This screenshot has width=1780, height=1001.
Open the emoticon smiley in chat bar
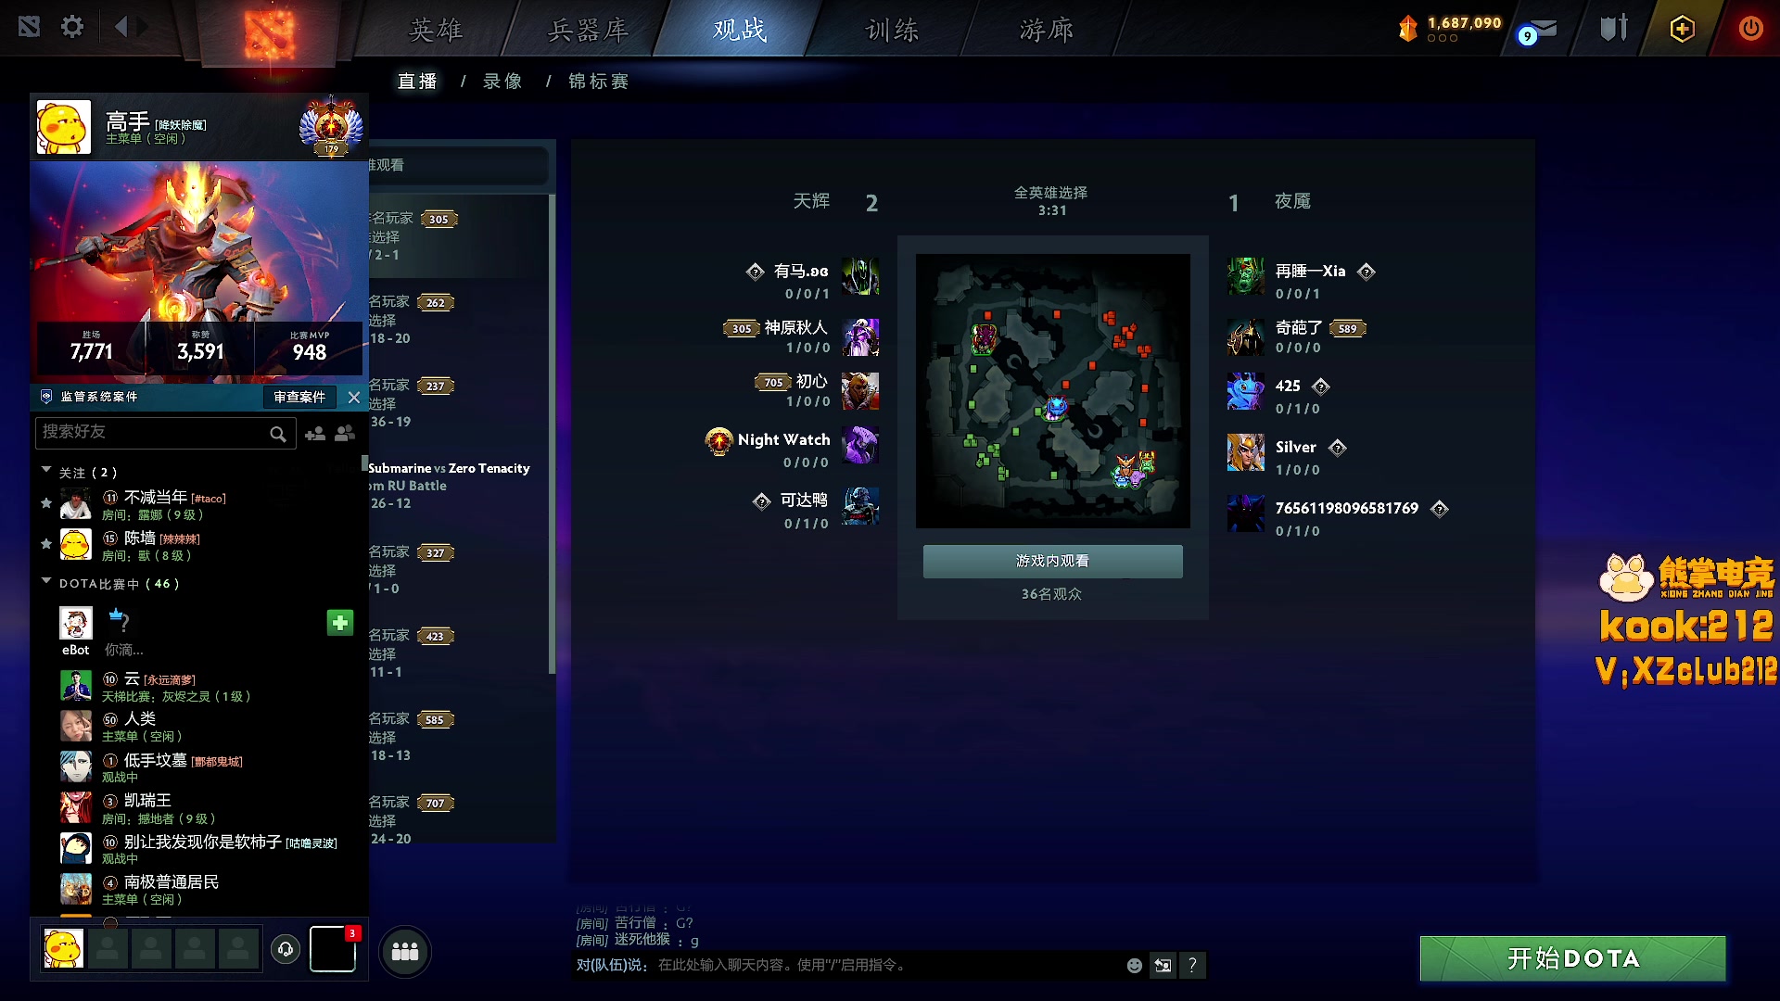(x=1134, y=966)
